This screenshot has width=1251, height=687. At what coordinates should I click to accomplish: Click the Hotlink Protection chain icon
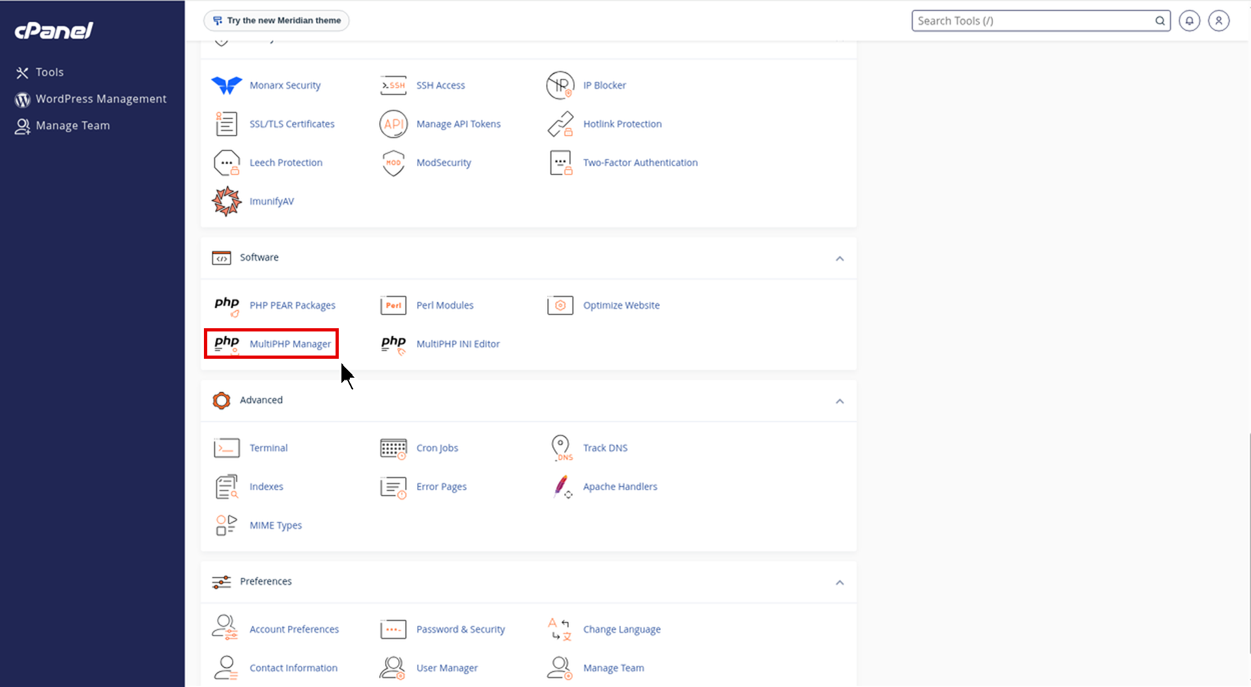pyautogui.click(x=560, y=124)
